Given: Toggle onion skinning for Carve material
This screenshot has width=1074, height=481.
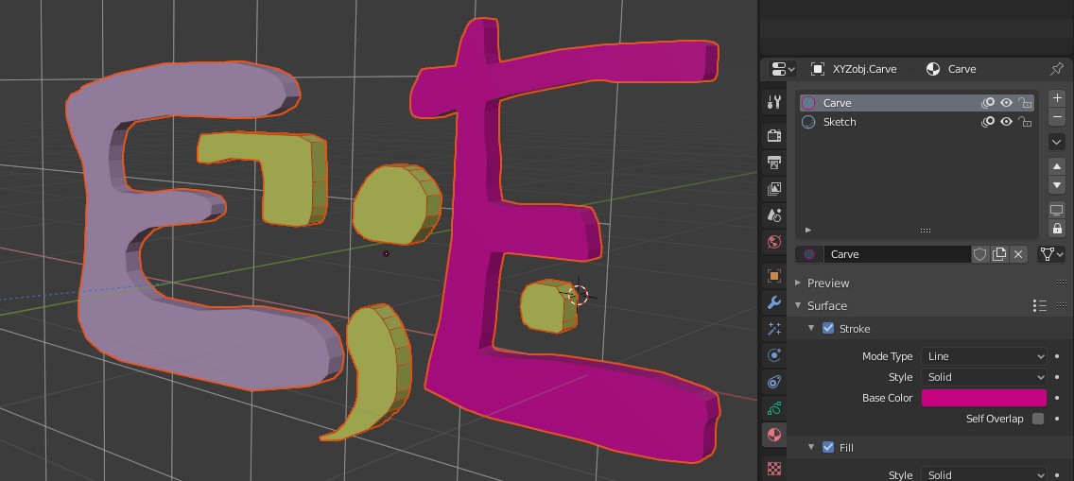Looking at the screenshot, I should [x=988, y=103].
